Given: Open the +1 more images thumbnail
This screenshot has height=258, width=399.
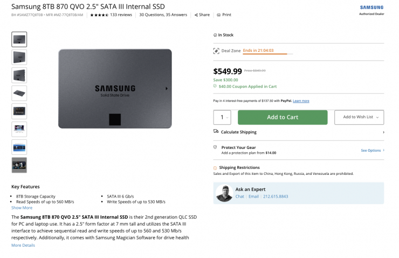Looking at the screenshot, I should [x=19, y=165].
